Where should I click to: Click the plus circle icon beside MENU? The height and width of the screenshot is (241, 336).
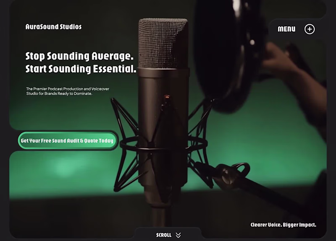coord(310,29)
